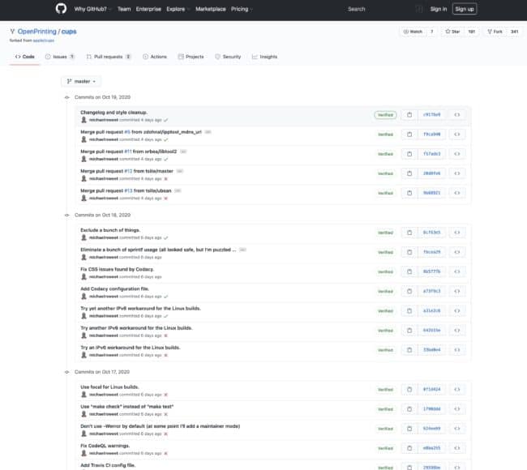Open the Enterprise header link
The height and width of the screenshot is (470, 527).
tap(148, 9)
